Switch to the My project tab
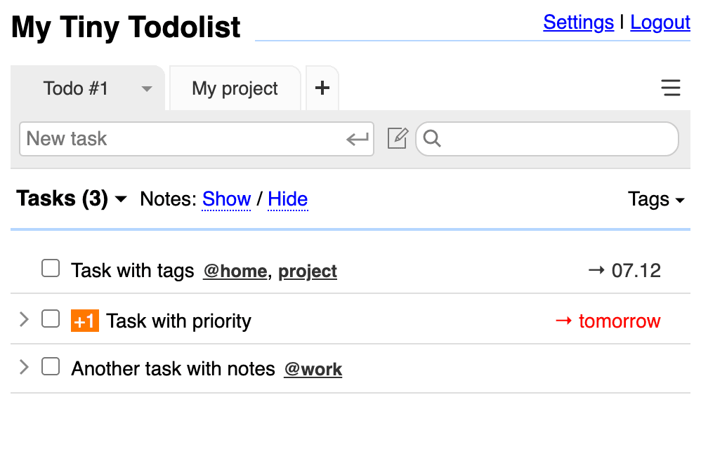 (235, 89)
